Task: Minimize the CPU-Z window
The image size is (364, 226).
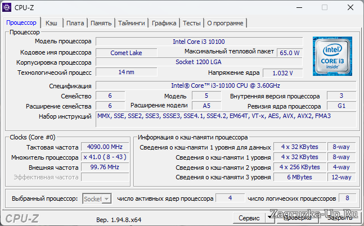Action: pyautogui.click(x=298, y=7)
